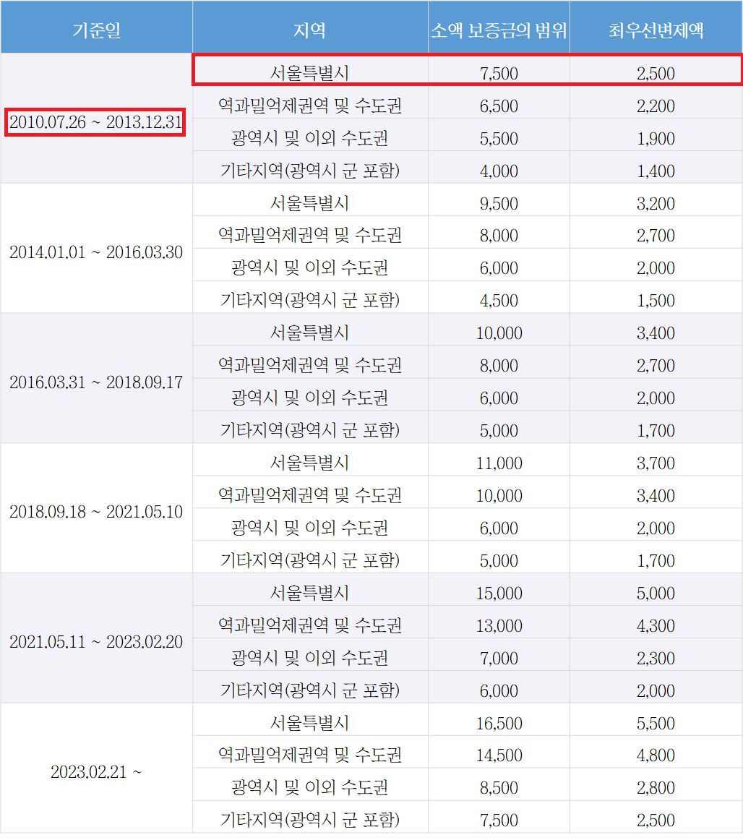
Task: Click the 최우선변제액 column header
Action: click(x=656, y=27)
